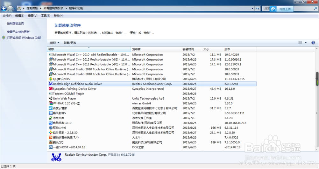The image size is (319, 169).
Task: Sort list by 版本 column header
Action: point(240,49)
